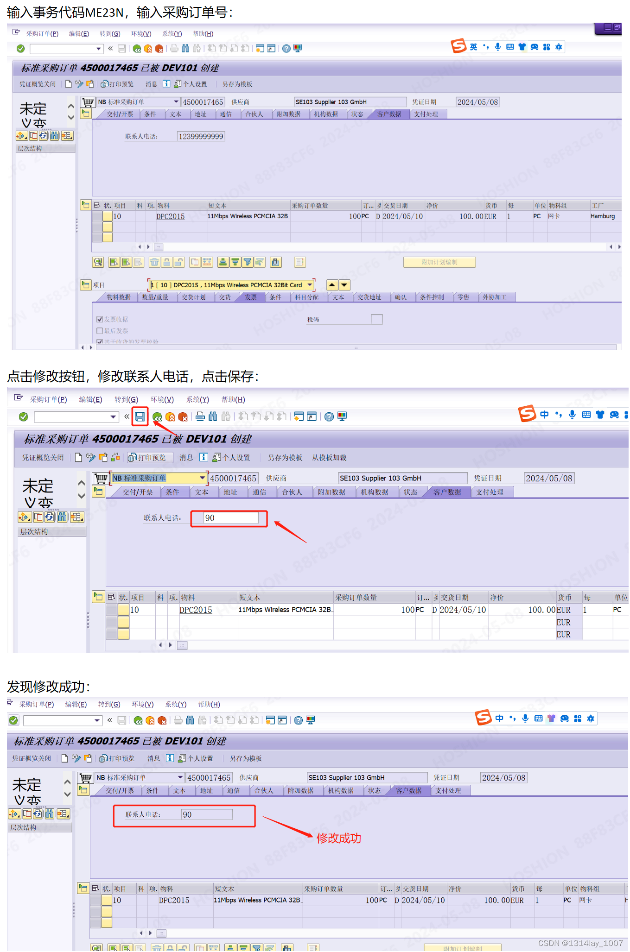
Task: Click 联系人电话 field showing 12399999999
Action: (201, 136)
